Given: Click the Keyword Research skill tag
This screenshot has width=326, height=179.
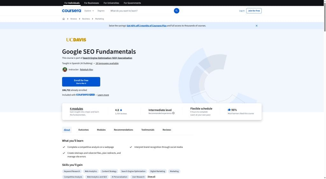Looking at the screenshot, I should click(x=72, y=171).
